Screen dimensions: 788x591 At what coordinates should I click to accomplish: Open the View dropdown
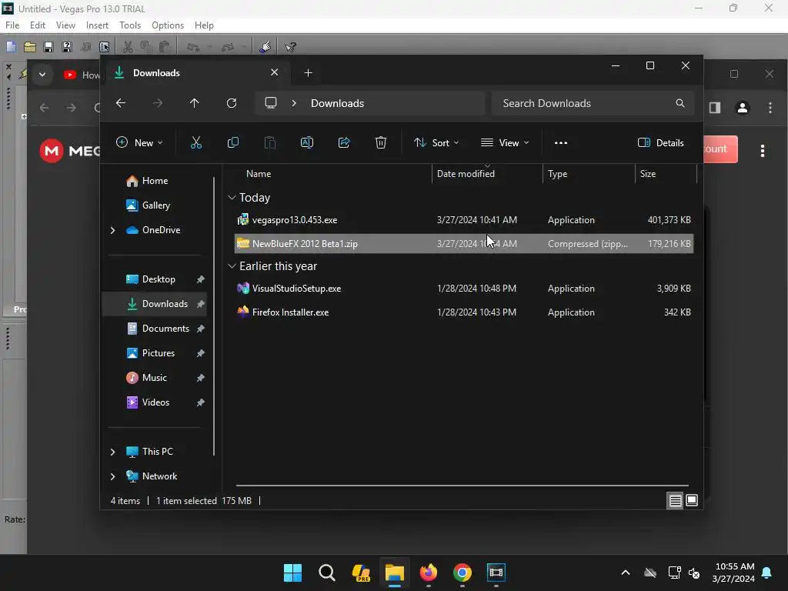(x=505, y=142)
